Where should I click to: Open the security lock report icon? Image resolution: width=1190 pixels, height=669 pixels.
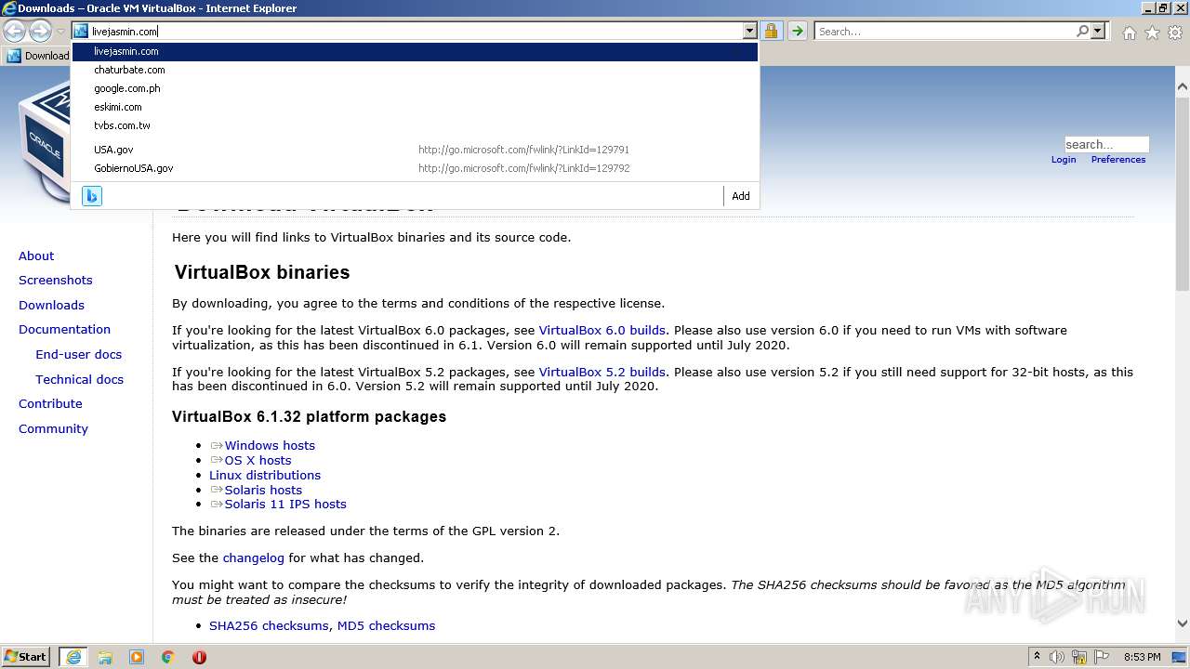[x=771, y=32]
